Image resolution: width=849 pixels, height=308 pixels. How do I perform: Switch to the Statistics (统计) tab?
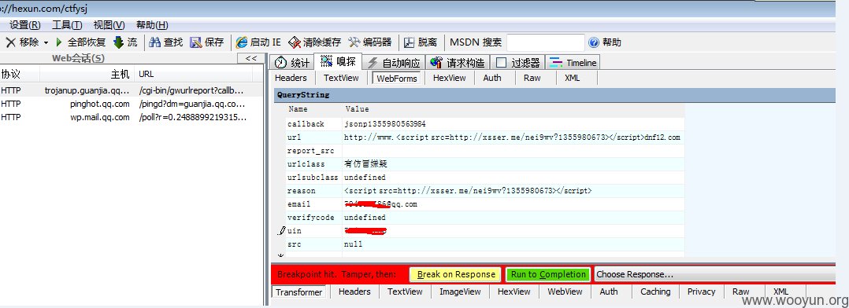point(292,62)
